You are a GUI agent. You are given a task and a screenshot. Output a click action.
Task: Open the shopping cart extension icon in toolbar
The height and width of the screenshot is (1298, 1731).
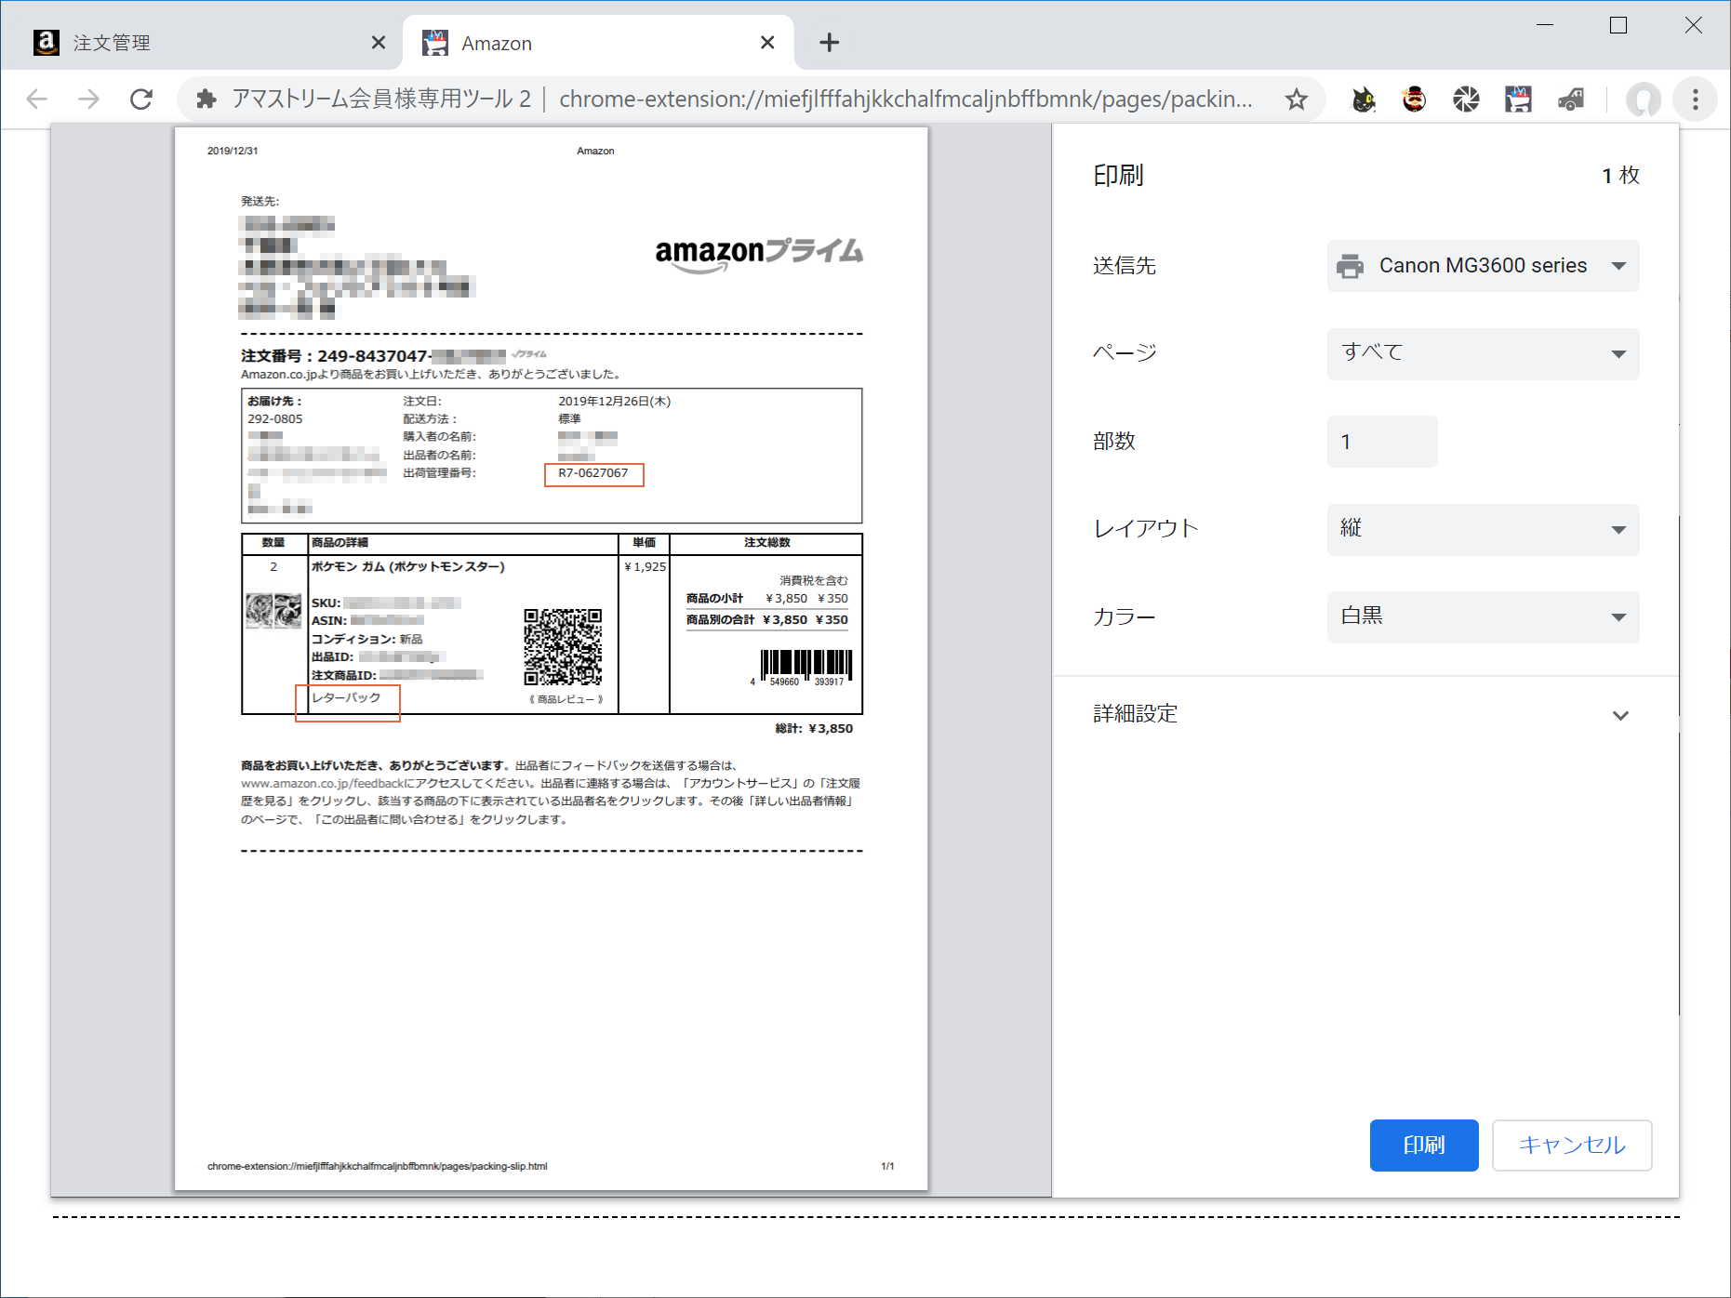point(1518,99)
